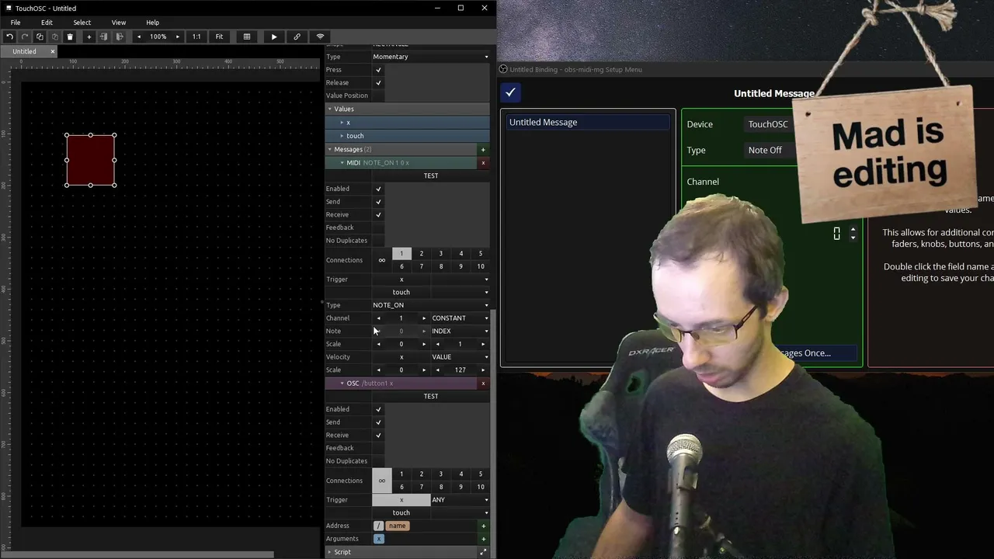
Task: Open the Momentary button type dropdown
Action: (x=431, y=57)
